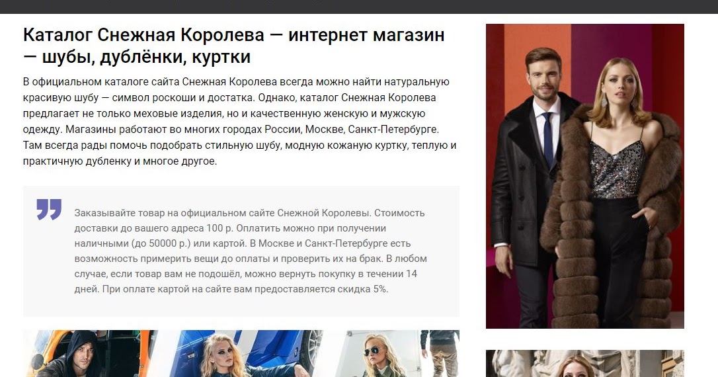Click the dark top navigation bar

(359, 7)
